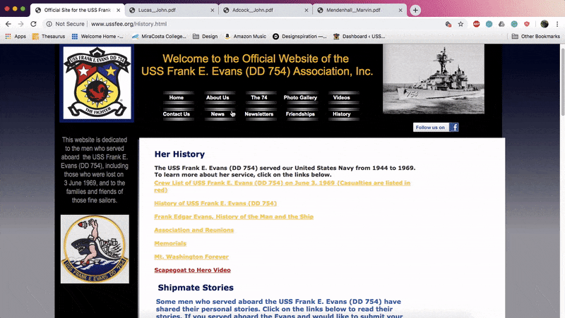Open the Contact Us navigation button
Image resolution: width=565 pixels, height=318 pixels.
tap(177, 114)
